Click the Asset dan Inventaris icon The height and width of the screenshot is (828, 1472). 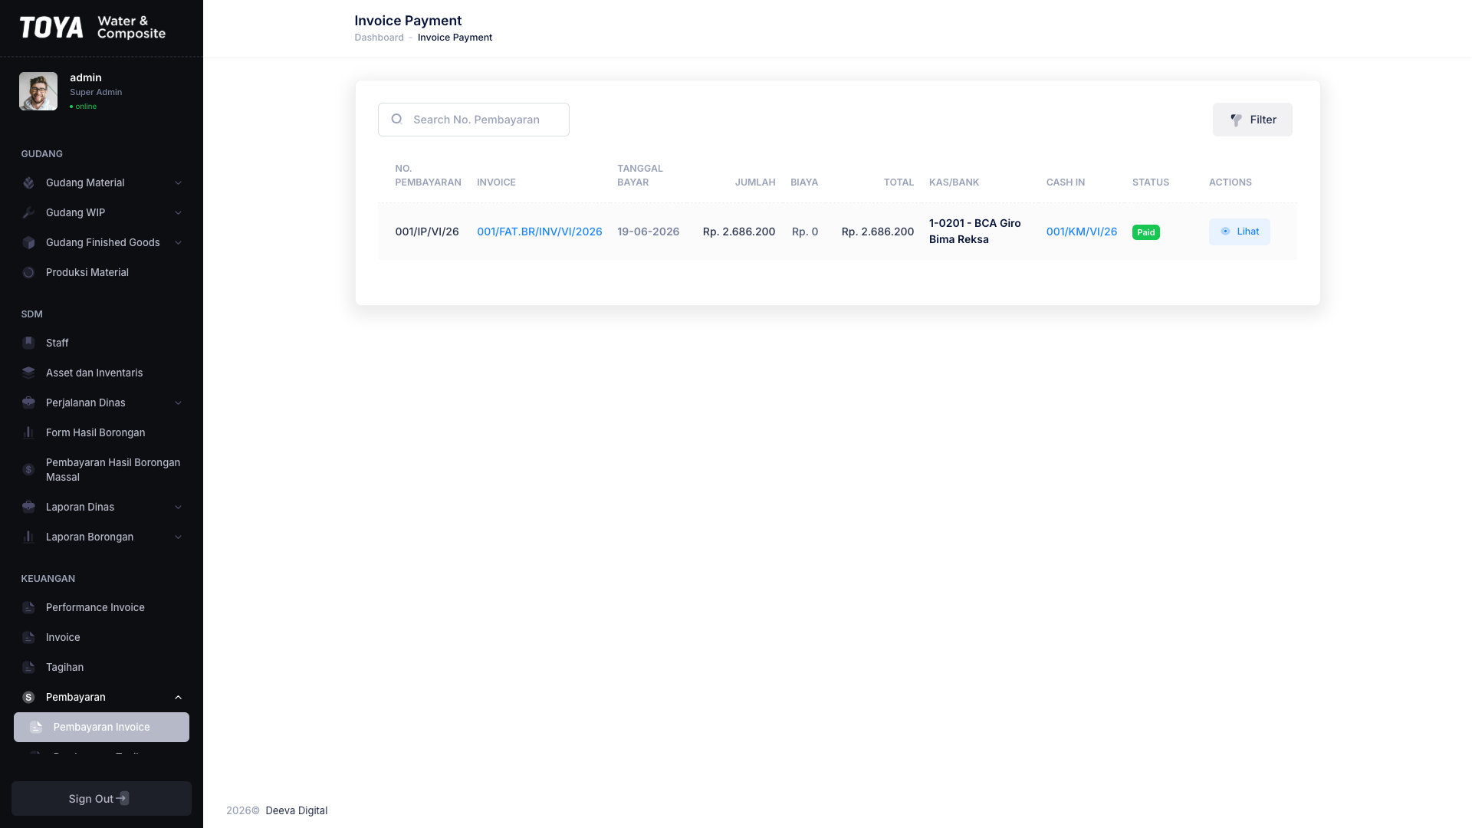(x=28, y=373)
